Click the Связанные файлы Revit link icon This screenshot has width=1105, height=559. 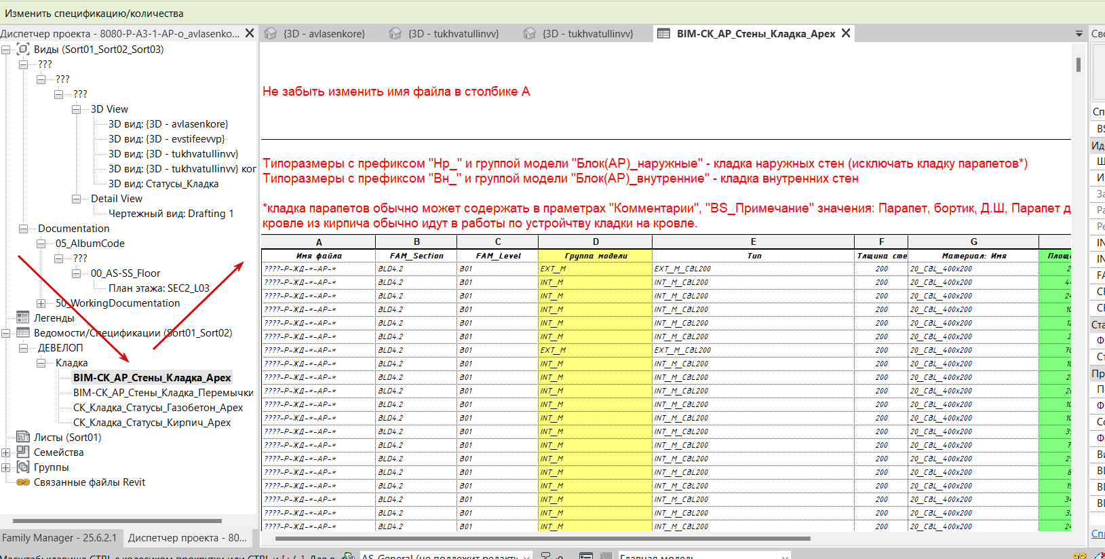(x=23, y=482)
